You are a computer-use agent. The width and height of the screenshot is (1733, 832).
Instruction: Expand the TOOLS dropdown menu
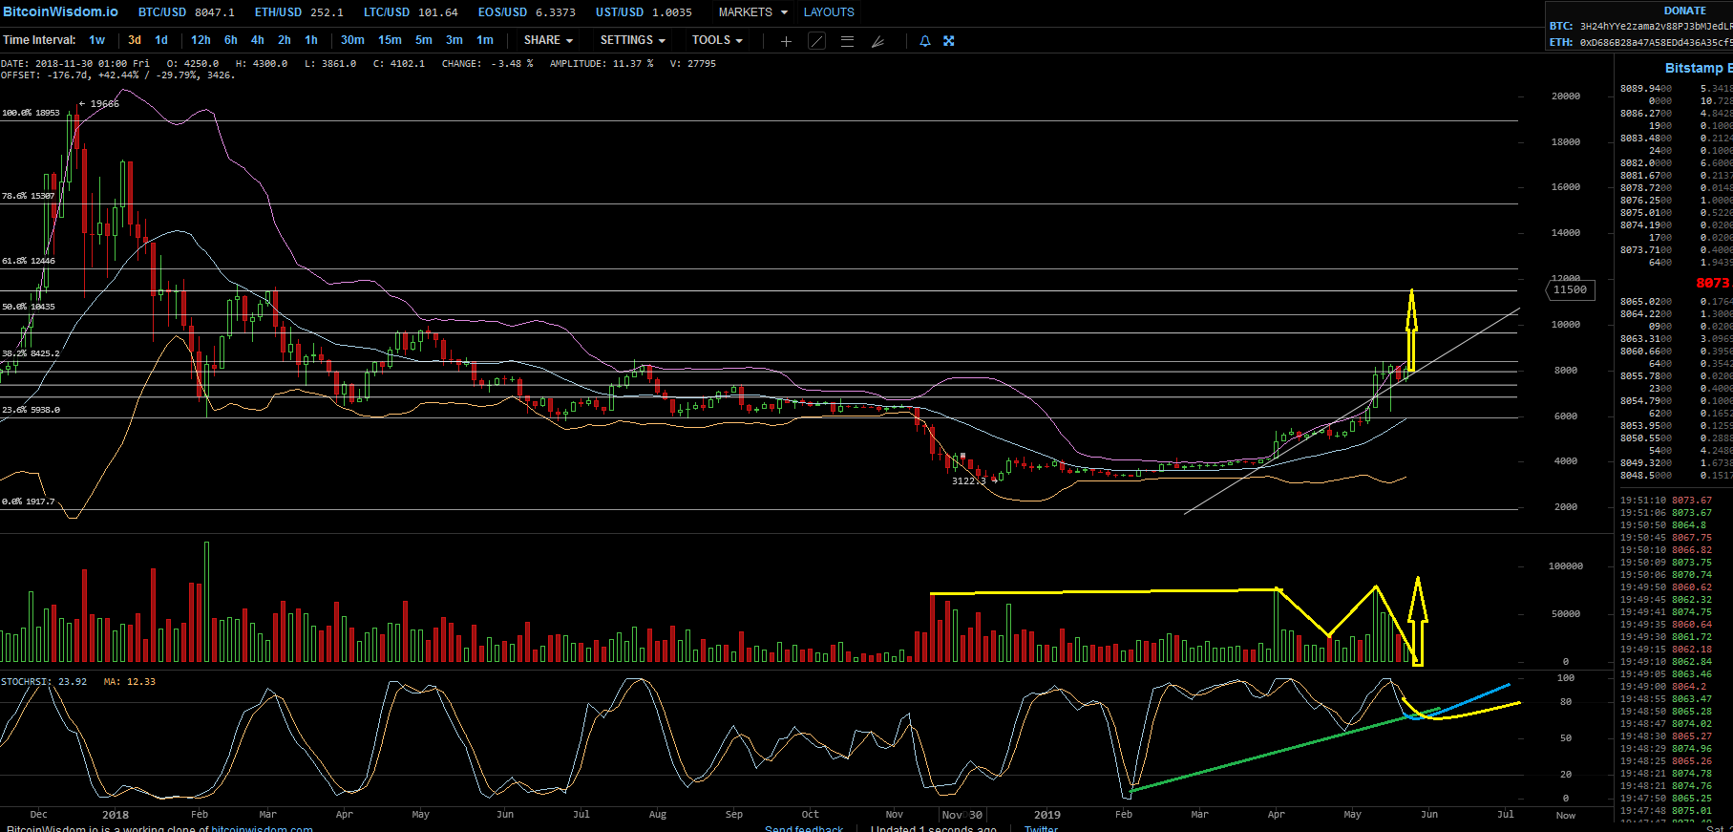pyautogui.click(x=717, y=40)
